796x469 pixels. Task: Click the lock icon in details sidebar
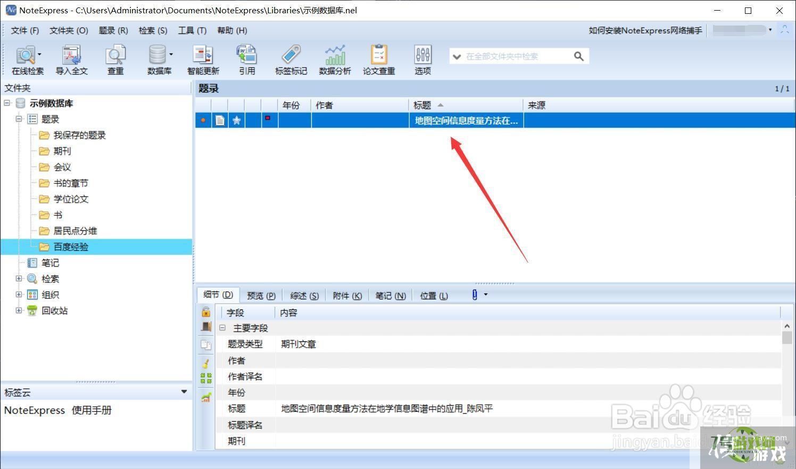pyautogui.click(x=206, y=312)
